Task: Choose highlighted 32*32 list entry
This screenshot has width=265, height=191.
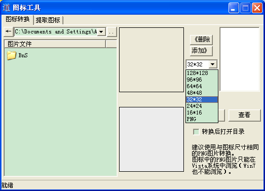Action: [x=202, y=99]
